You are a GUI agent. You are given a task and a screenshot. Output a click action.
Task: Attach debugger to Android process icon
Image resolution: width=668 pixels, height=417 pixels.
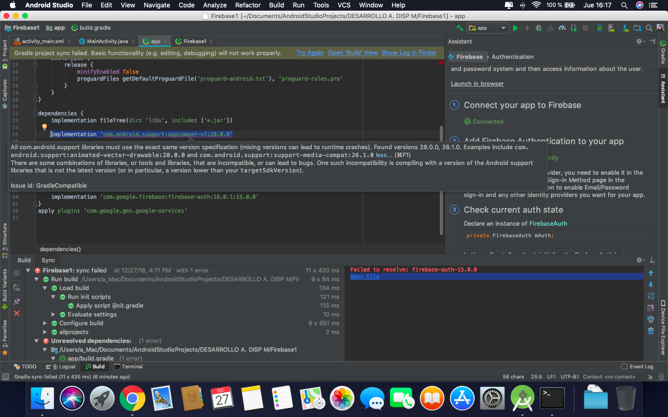pos(574,28)
